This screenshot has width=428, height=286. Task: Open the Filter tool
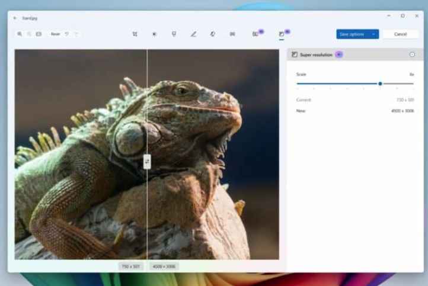[x=174, y=34]
